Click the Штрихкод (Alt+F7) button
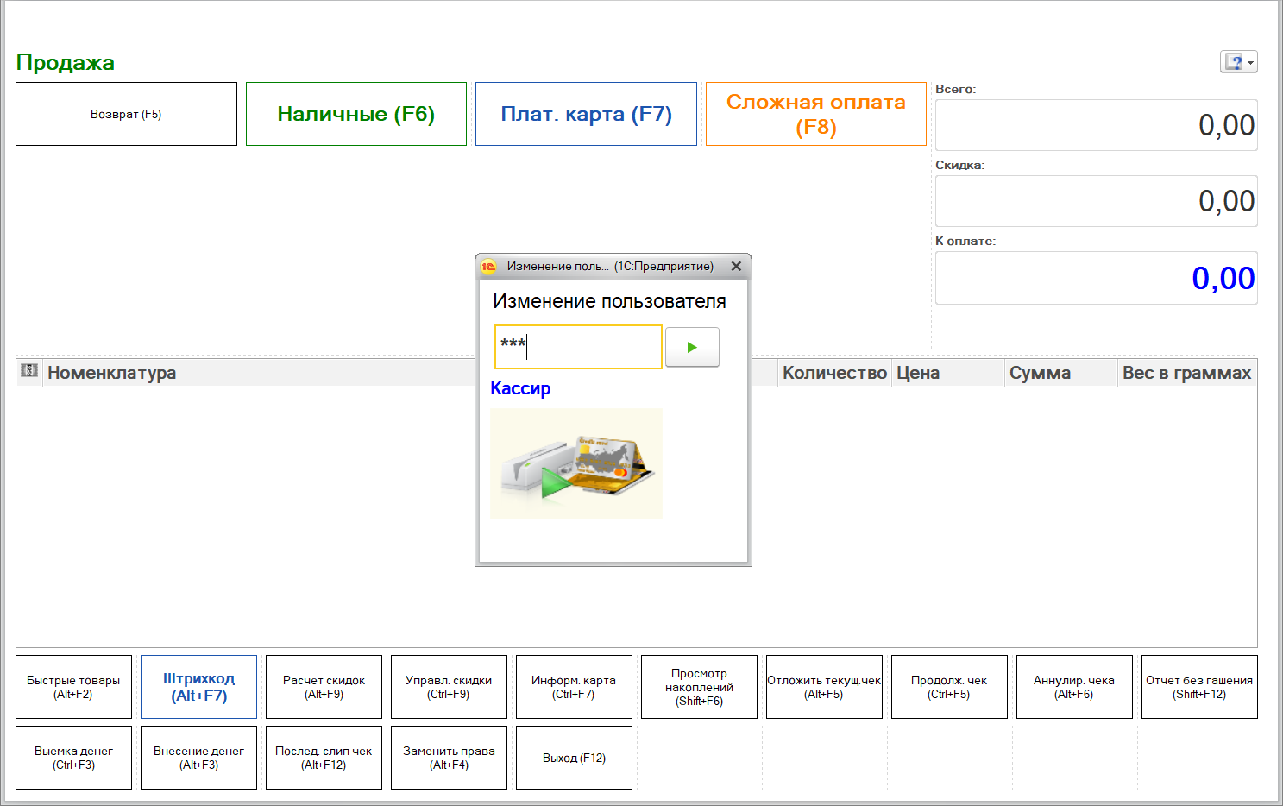The height and width of the screenshot is (806, 1283). pos(198,687)
